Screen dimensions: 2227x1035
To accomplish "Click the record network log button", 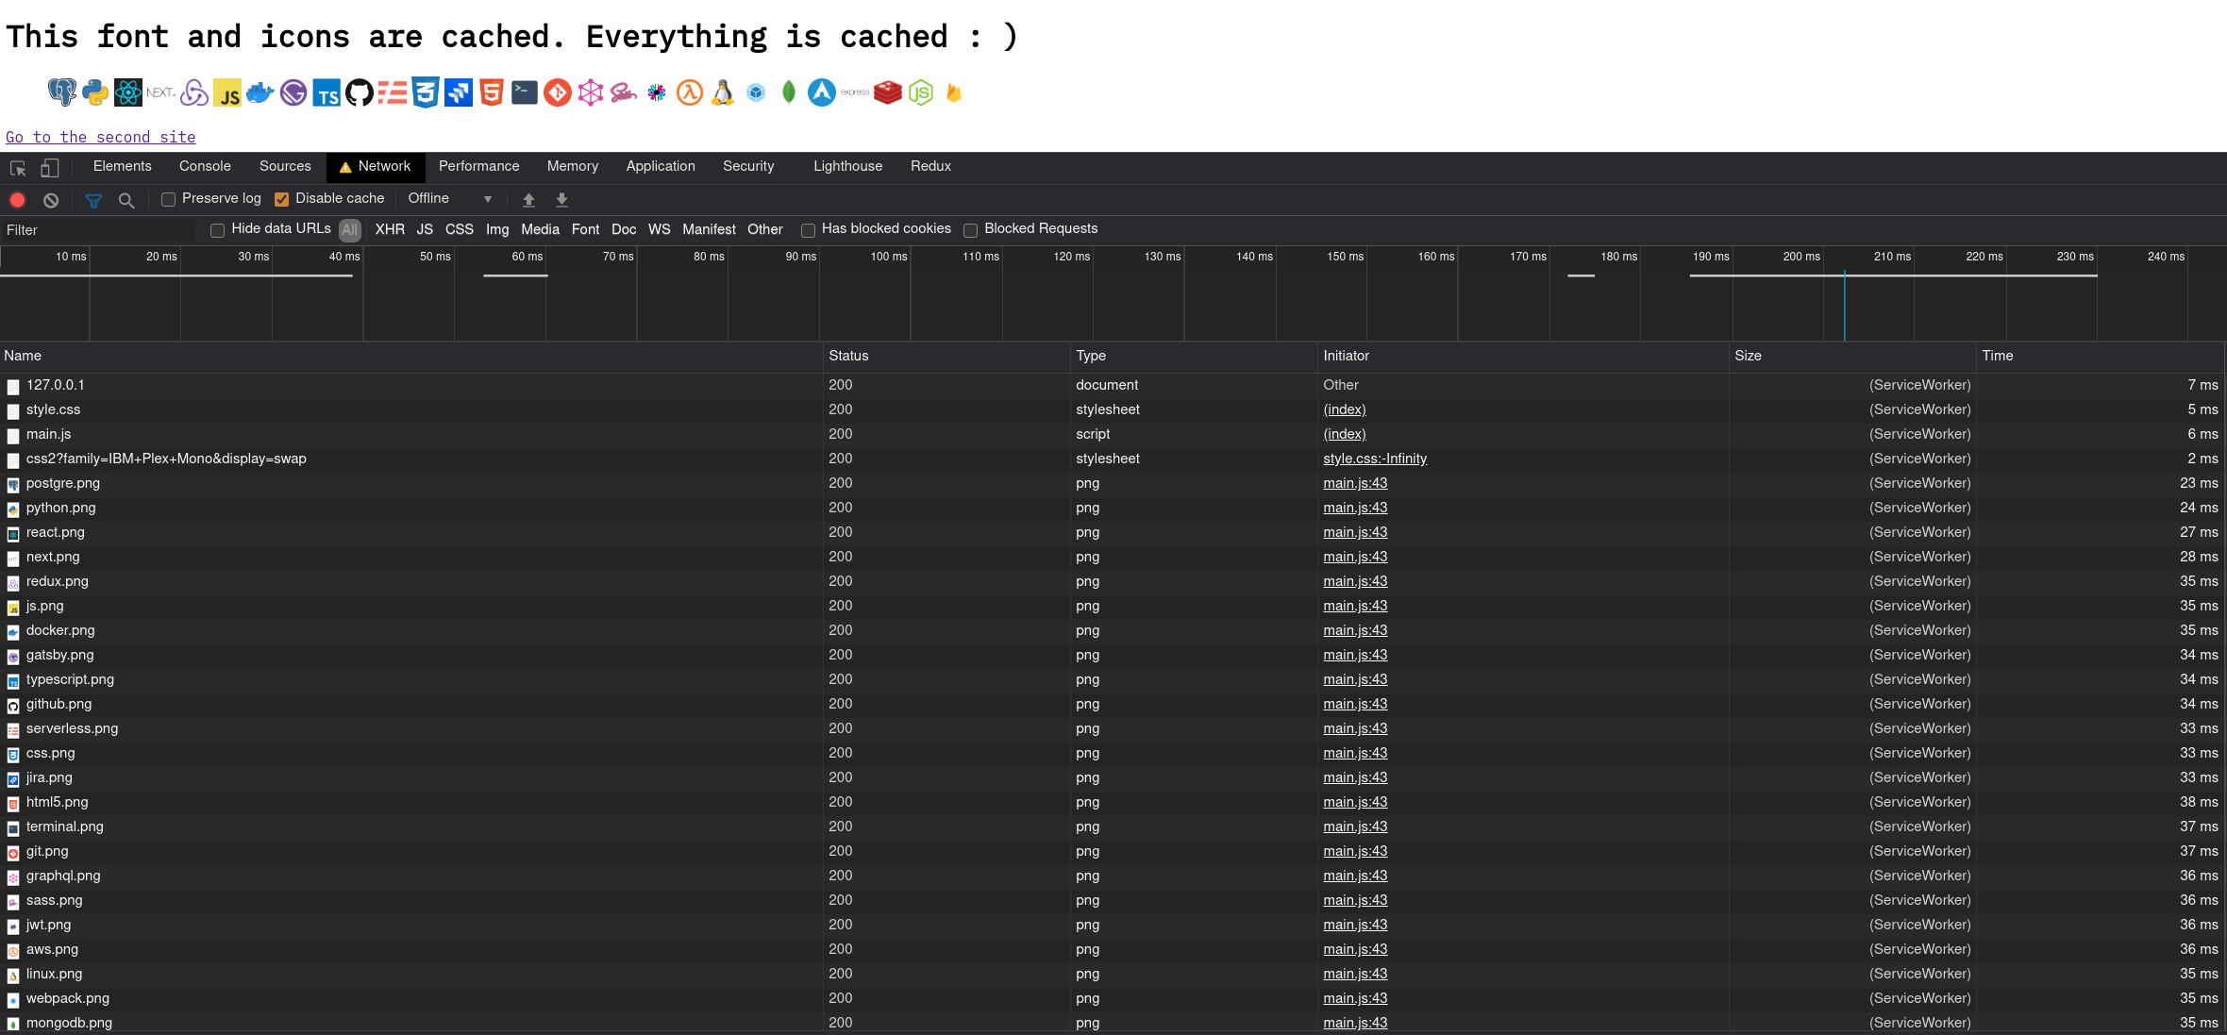I will [17, 199].
